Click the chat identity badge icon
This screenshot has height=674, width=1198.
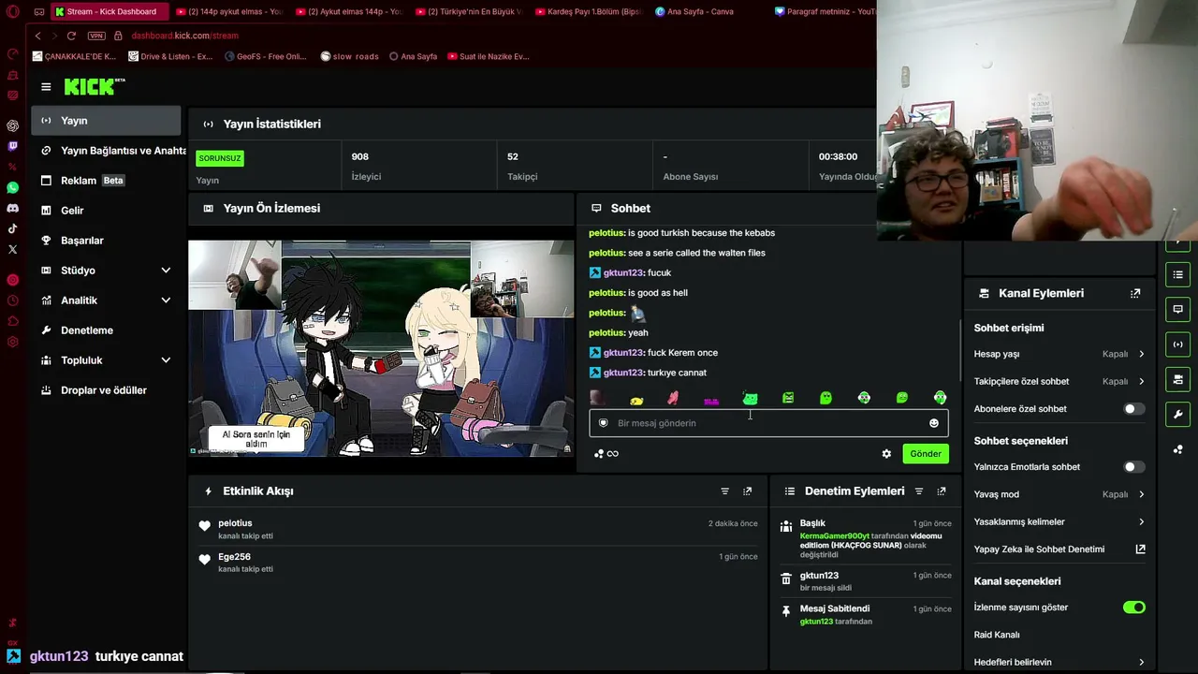tap(603, 423)
